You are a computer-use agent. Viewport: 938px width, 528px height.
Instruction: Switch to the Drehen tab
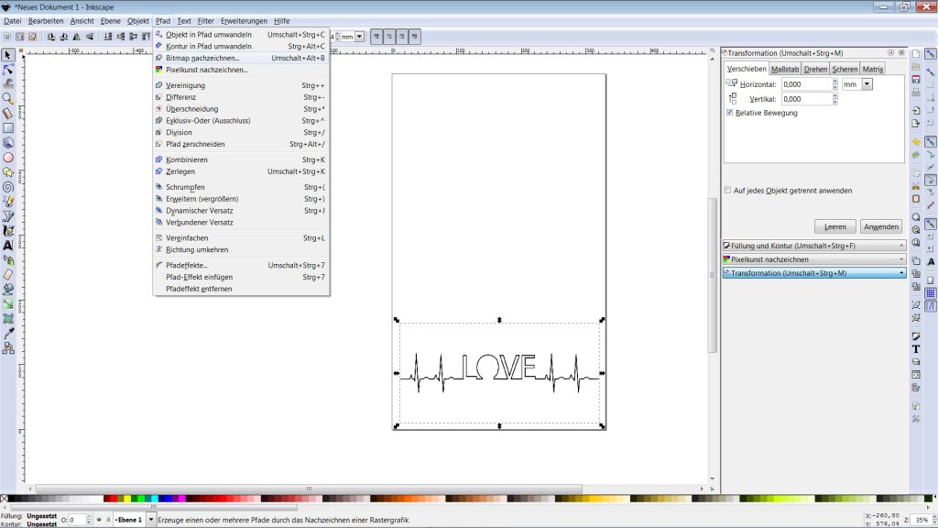pyautogui.click(x=815, y=69)
